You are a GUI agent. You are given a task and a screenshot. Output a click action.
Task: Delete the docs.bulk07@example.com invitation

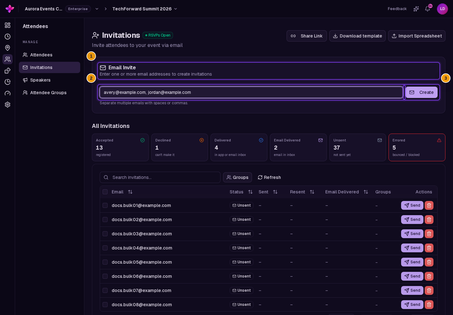[x=429, y=290]
